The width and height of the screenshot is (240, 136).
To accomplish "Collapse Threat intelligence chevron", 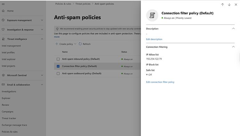I will (x=42, y=39).
